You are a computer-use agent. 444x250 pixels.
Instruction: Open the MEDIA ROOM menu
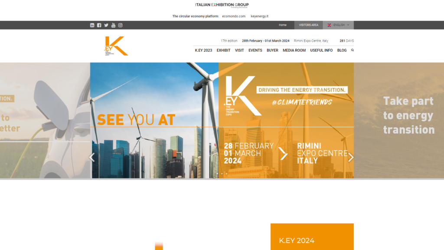294,50
